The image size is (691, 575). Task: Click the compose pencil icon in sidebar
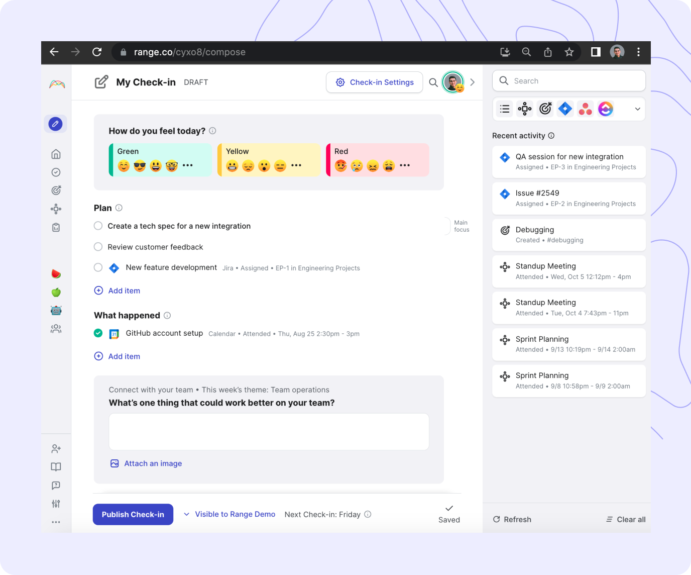pos(55,124)
